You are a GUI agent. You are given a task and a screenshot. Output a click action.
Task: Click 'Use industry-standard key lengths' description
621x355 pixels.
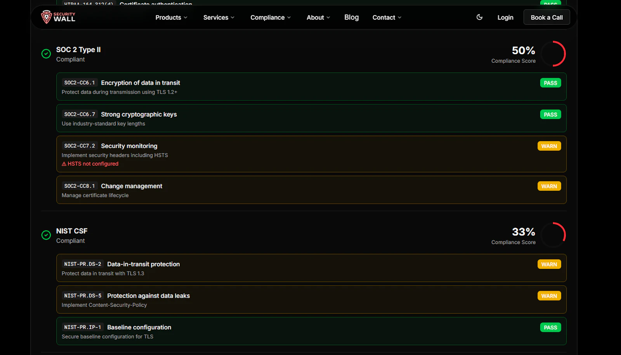[103, 124]
